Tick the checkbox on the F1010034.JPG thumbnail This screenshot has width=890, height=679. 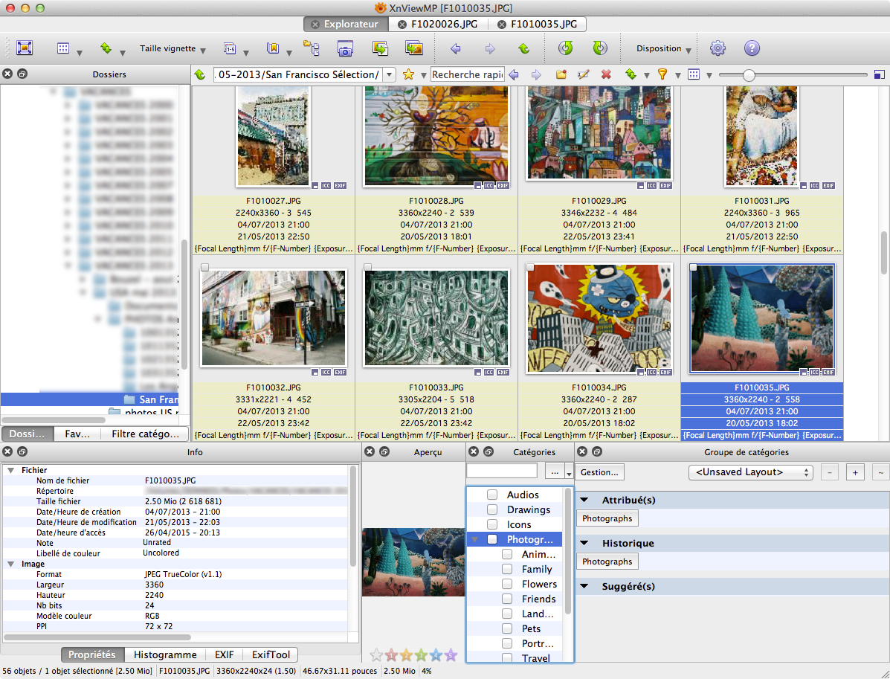(x=530, y=268)
